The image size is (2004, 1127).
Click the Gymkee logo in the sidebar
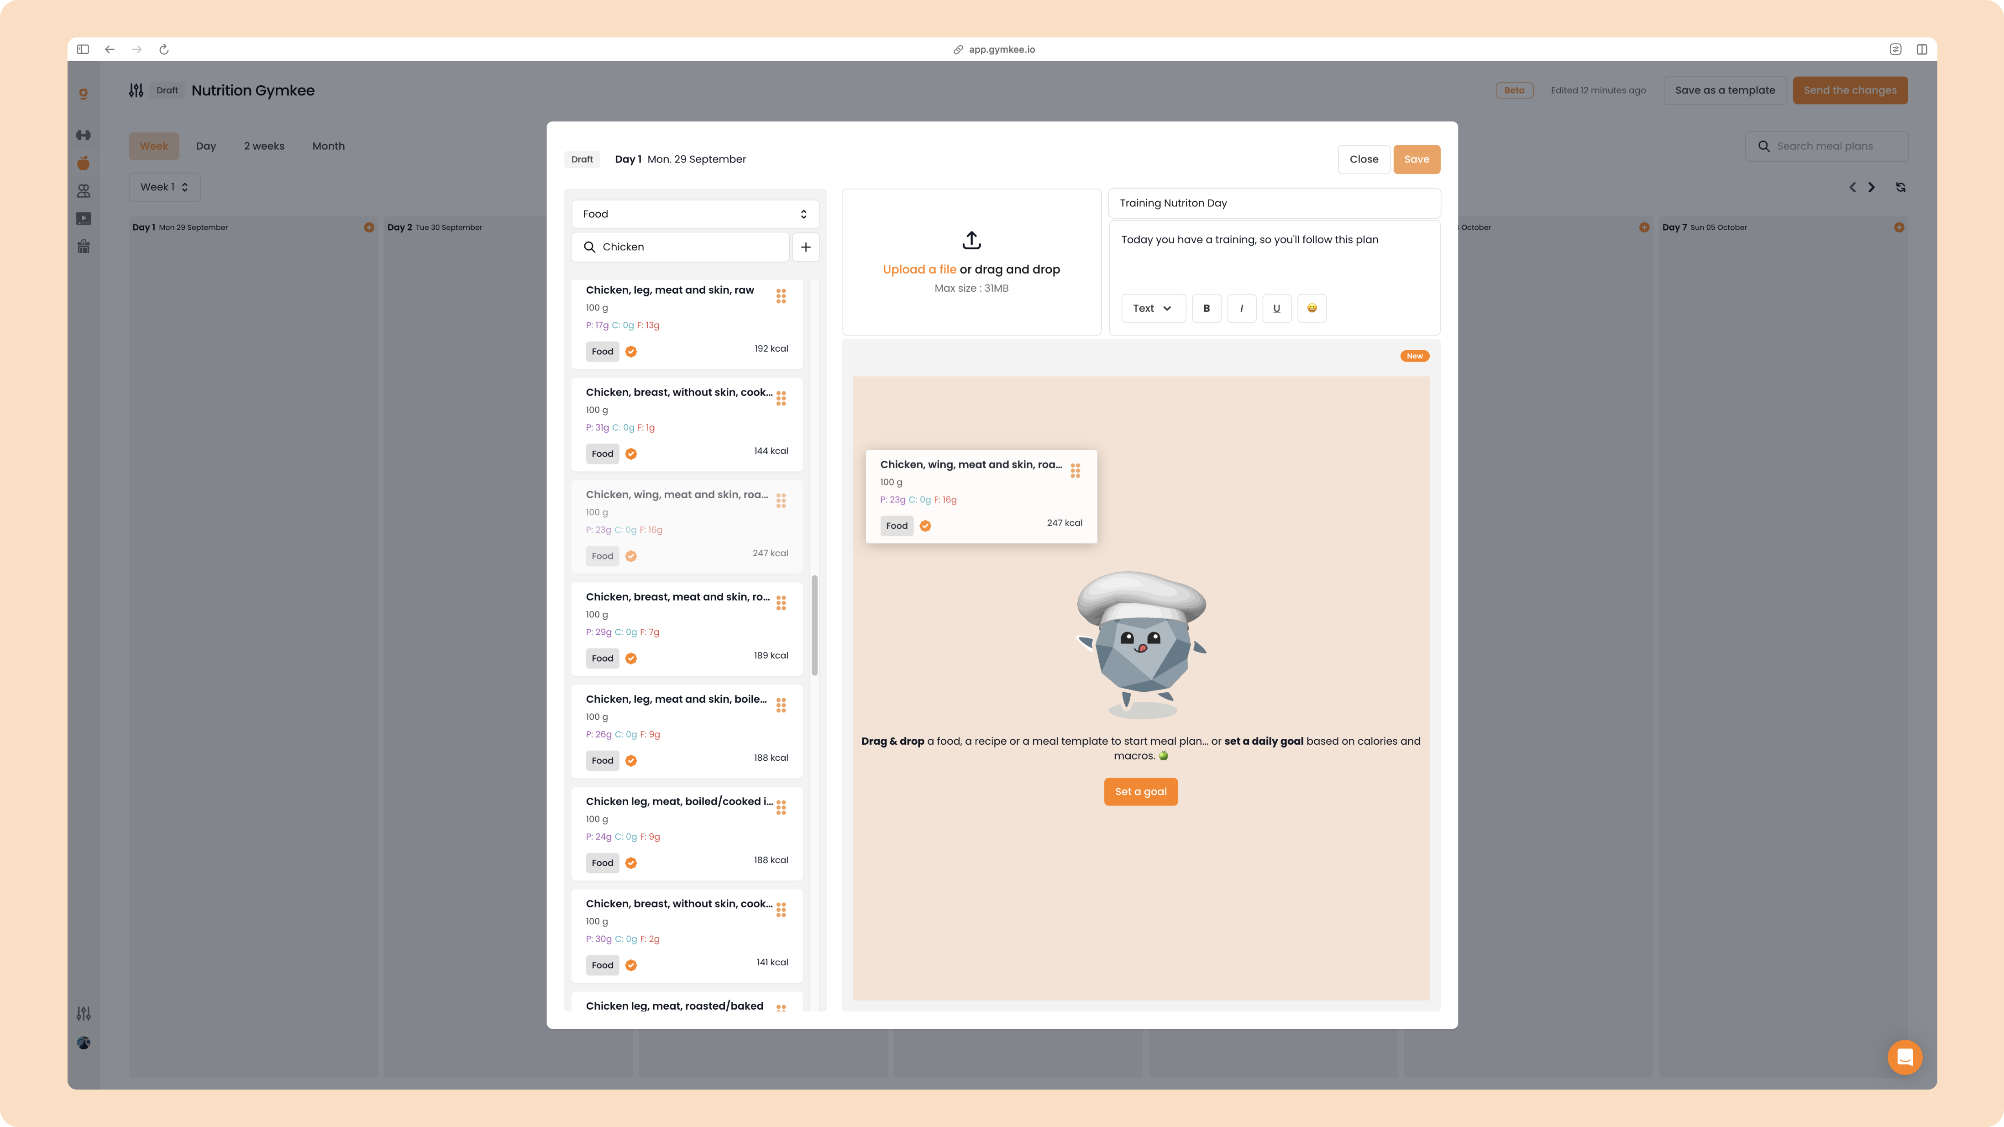click(83, 94)
